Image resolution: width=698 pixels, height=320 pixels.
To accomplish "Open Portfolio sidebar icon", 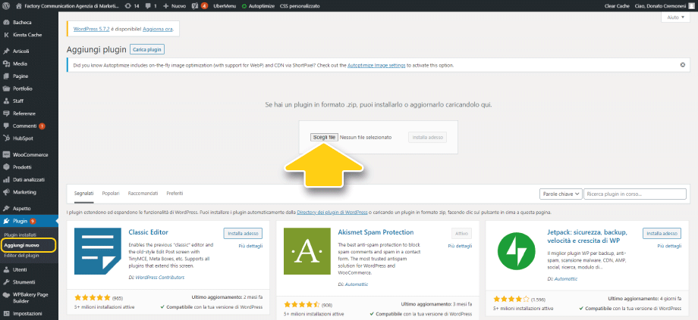I will tap(6, 89).
